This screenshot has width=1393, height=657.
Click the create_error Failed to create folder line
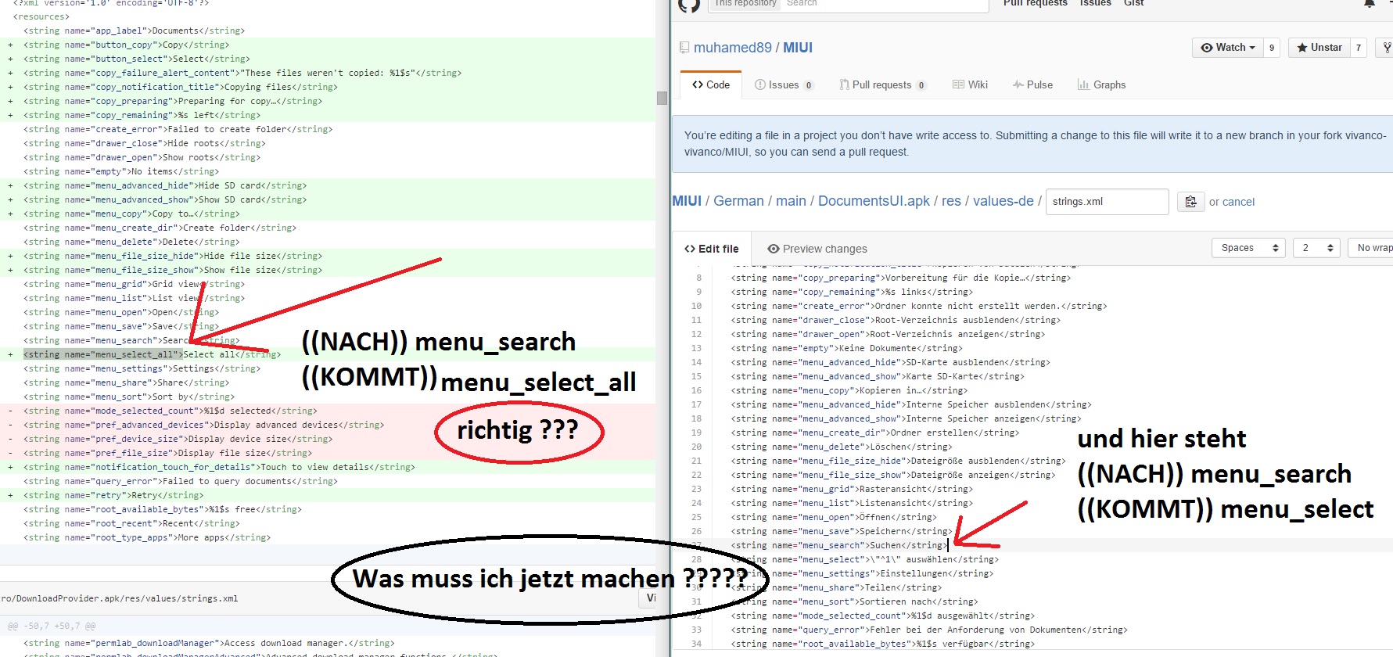178,129
